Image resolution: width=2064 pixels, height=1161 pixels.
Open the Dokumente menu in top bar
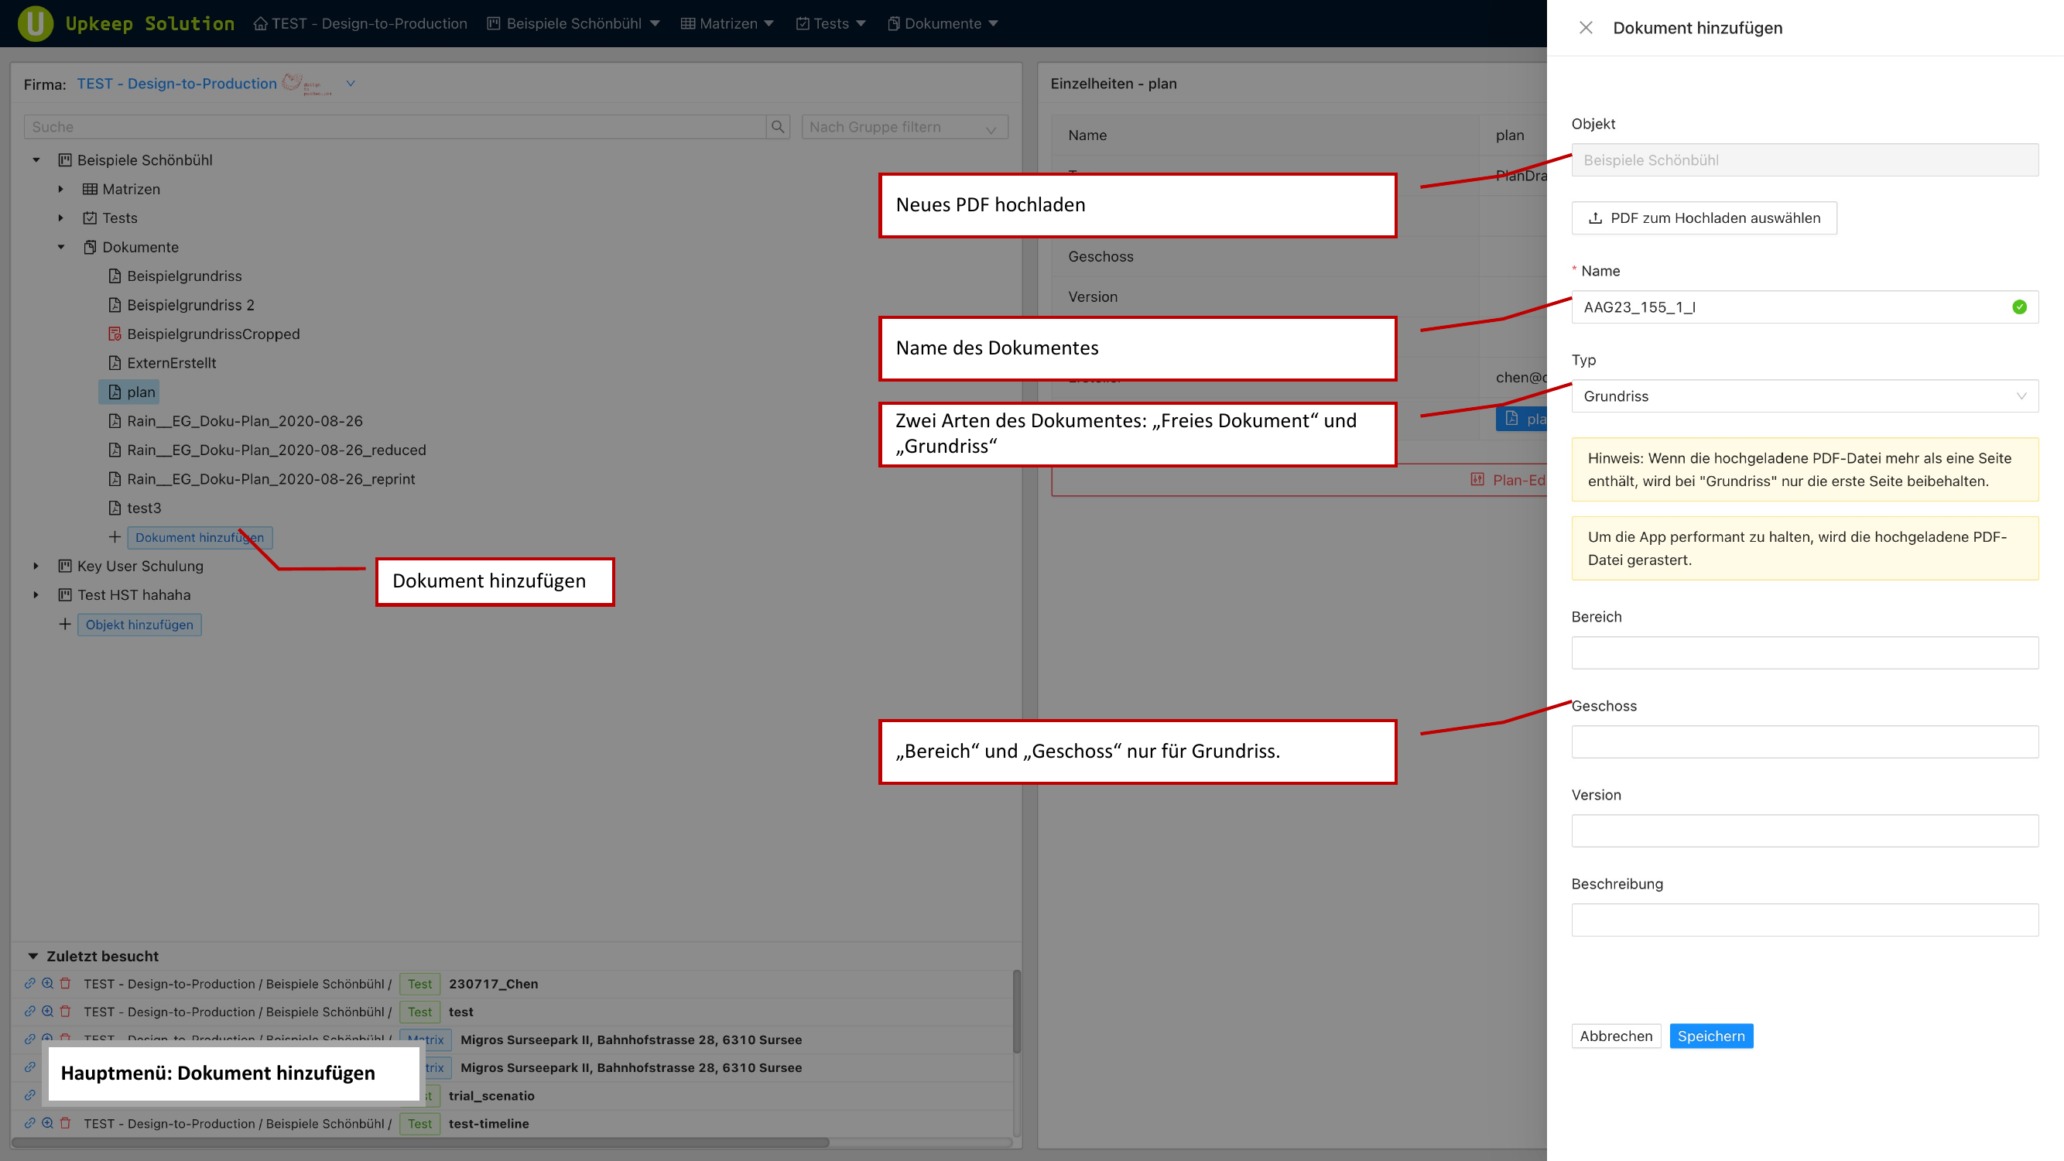coord(943,23)
